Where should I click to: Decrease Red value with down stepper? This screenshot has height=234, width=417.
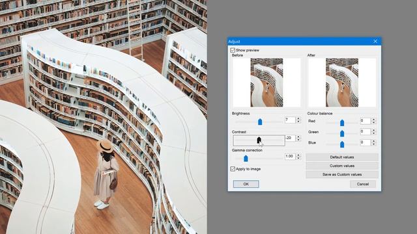(373, 123)
